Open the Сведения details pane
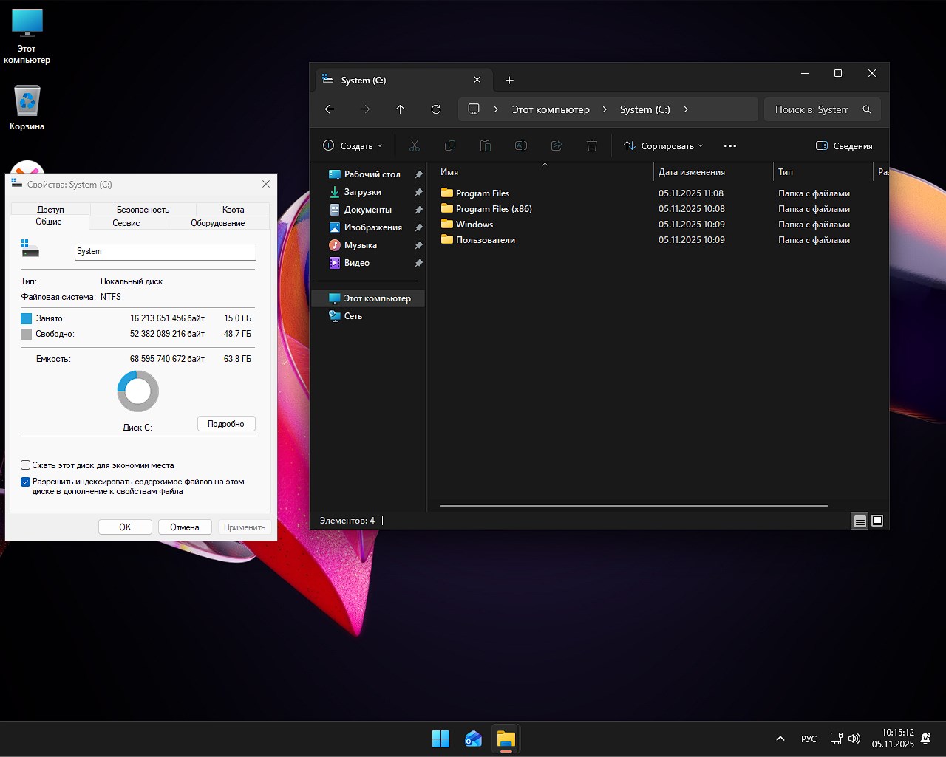Viewport: 946px width, 757px height. click(x=844, y=145)
